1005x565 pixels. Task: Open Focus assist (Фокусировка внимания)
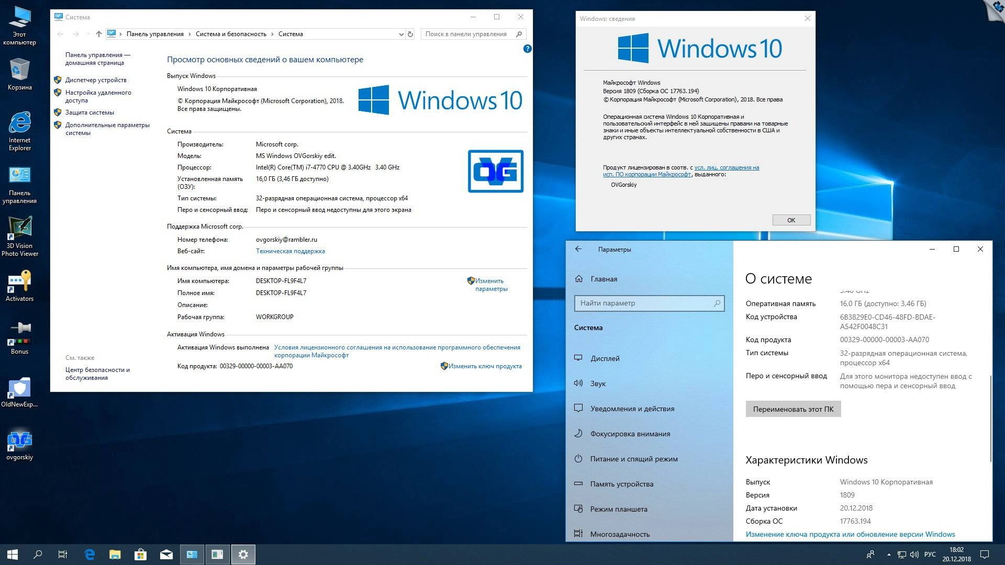tap(630, 434)
